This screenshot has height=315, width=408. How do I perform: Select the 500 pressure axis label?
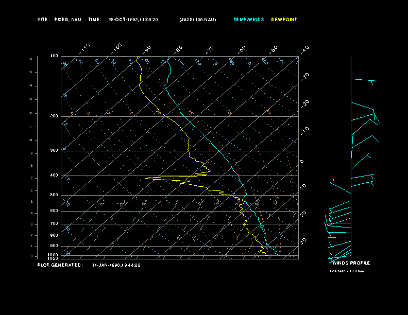[54, 195]
